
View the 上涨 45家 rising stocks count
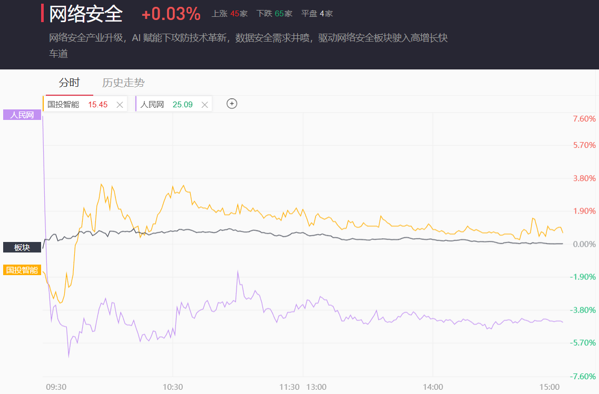pos(229,14)
